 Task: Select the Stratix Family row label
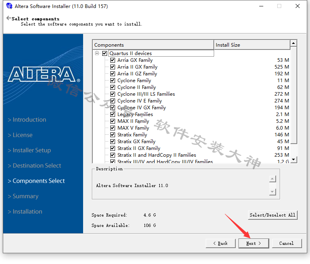[132, 134]
